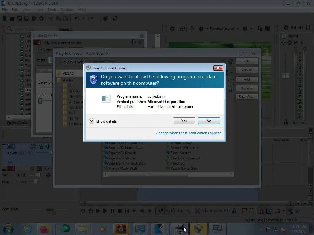Open the Edit menu in VEGAS Pro
The image size is (314, 235).
[15, 9]
